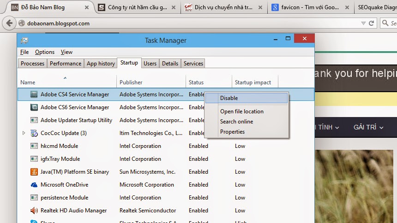397x223 pixels.
Task: Sort by the Publisher column header
Action: point(151,81)
